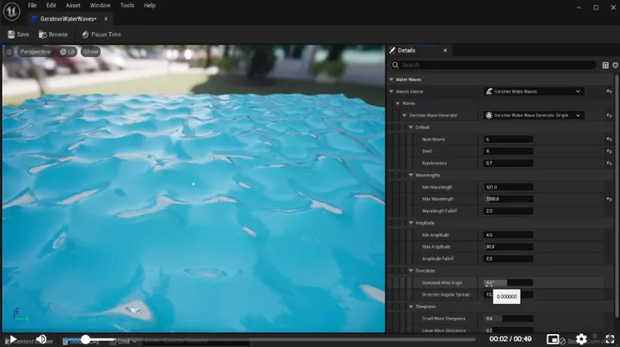Reset Max Wavelength to default
The image size is (620, 347).
pos(609,199)
